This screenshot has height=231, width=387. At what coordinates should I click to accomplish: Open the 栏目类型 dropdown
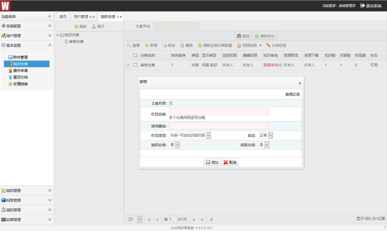(x=190, y=135)
